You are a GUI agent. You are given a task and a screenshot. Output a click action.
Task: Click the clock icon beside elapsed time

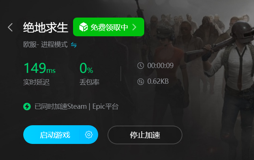pyautogui.click(x=140, y=66)
